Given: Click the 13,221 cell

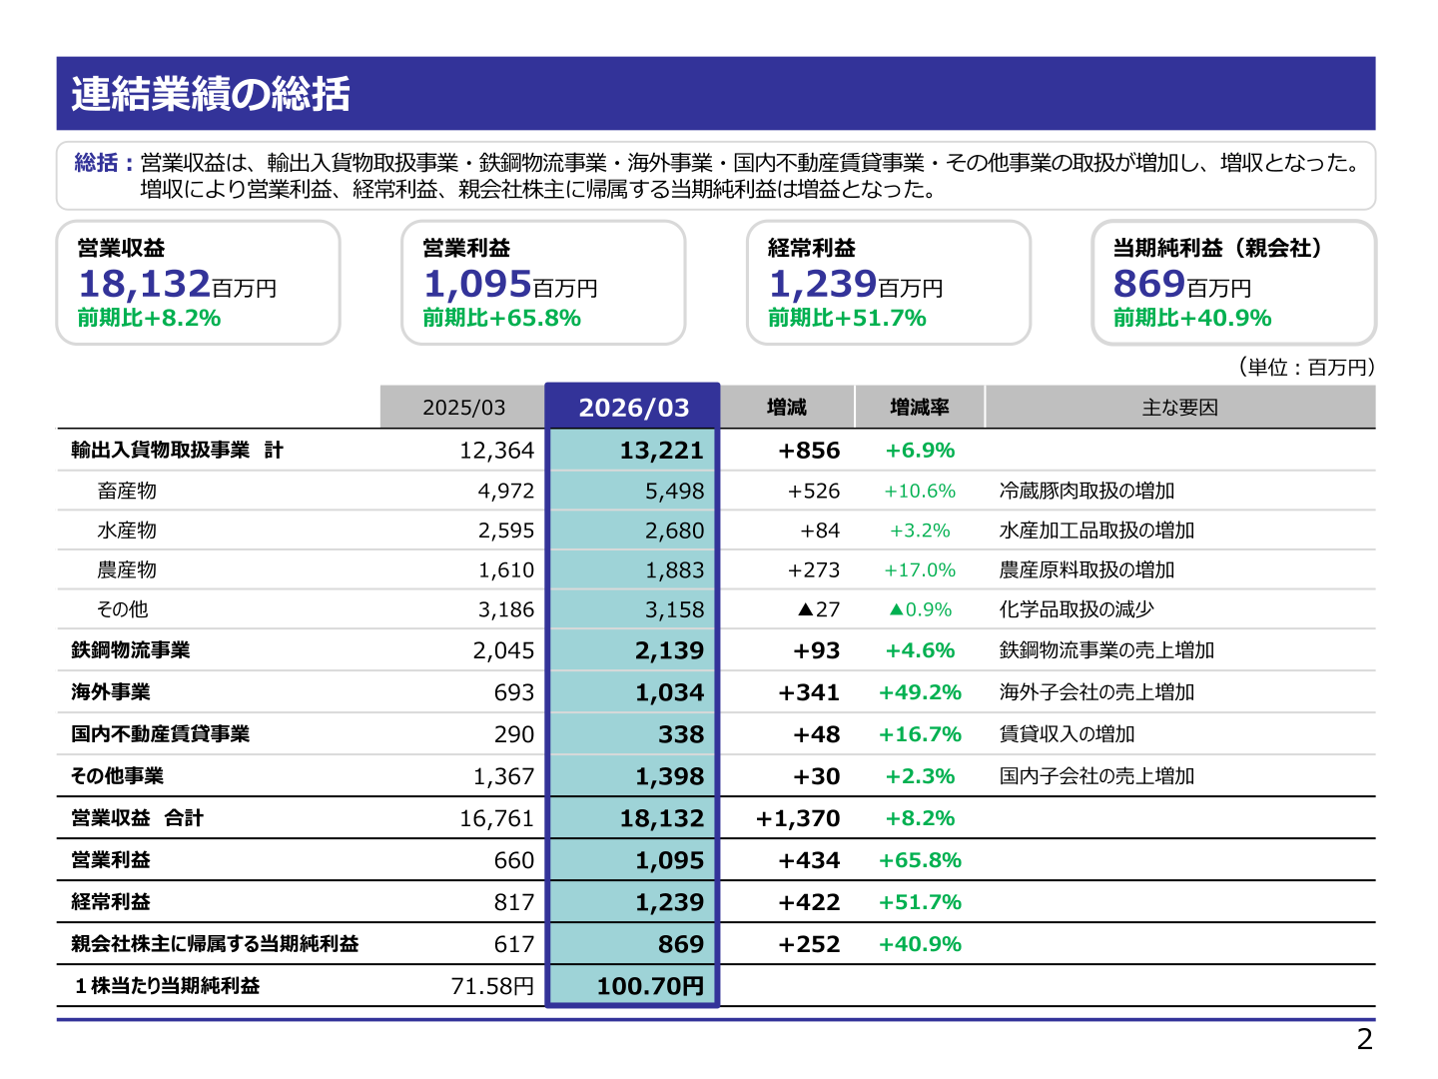Looking at the screenshot, I should pyautogui.click(x=661, y=451).
